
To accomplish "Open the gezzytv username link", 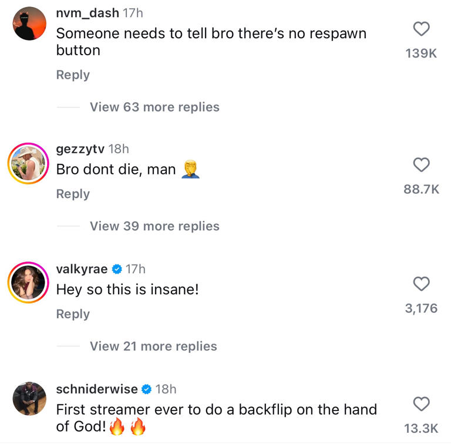I will (x=79, y=149).
